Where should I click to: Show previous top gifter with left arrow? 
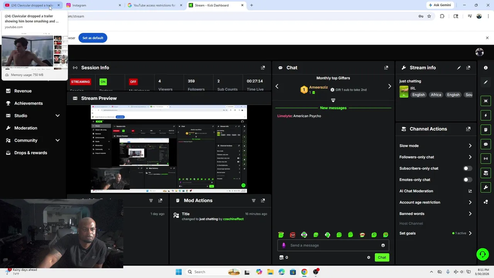coord(277,86)
